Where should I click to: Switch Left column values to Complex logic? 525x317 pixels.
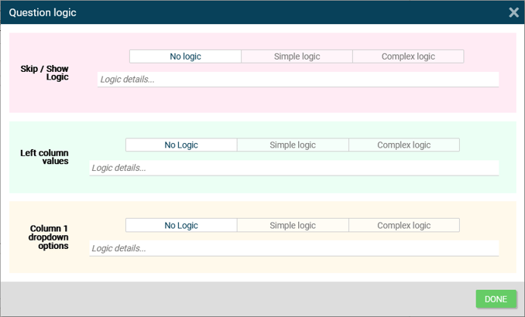[403, 145]
